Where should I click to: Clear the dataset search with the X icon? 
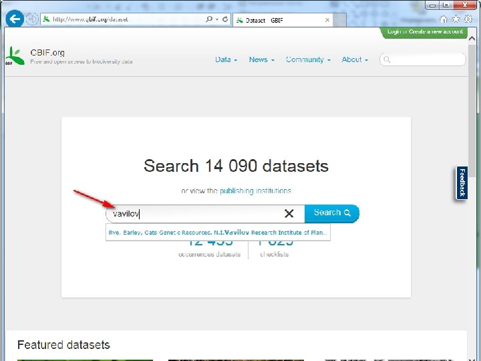click(289, 213)
